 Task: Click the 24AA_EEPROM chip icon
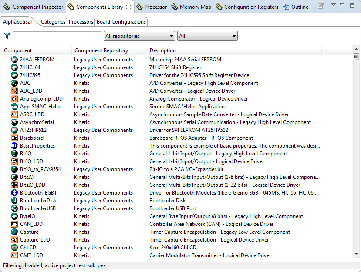point(14,60)
